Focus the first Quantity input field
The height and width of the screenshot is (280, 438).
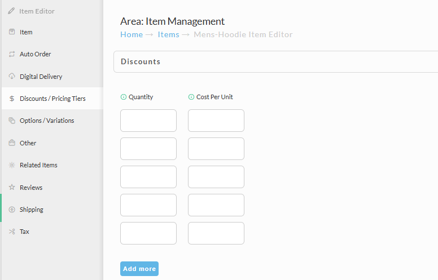[148, 121]
